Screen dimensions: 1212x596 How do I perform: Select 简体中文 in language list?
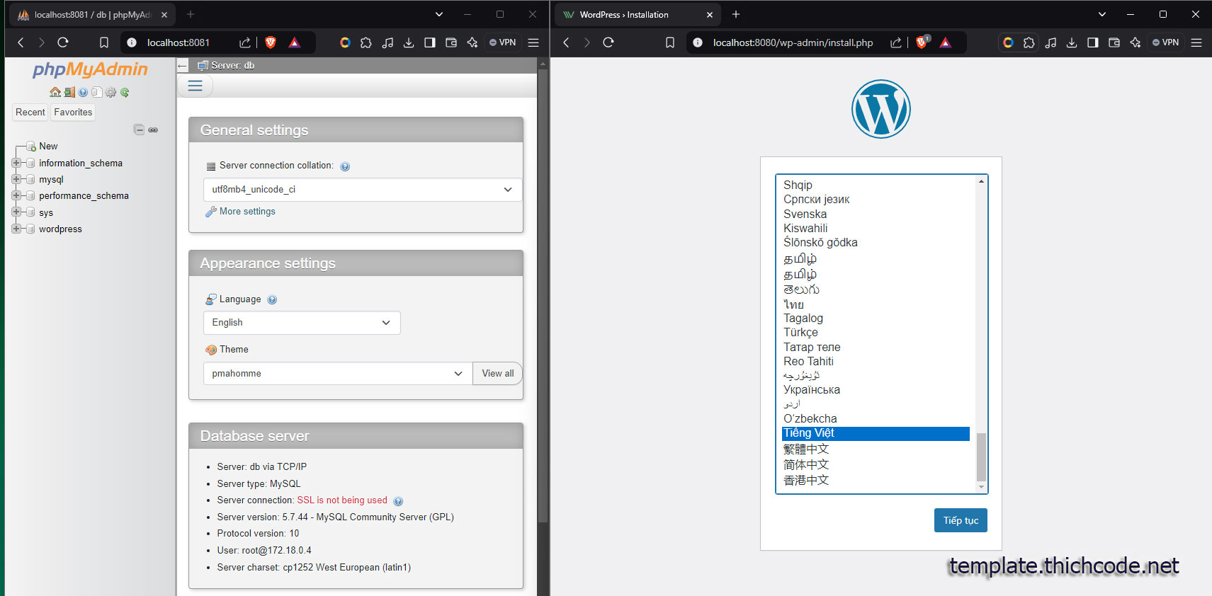tap(876, 464)
